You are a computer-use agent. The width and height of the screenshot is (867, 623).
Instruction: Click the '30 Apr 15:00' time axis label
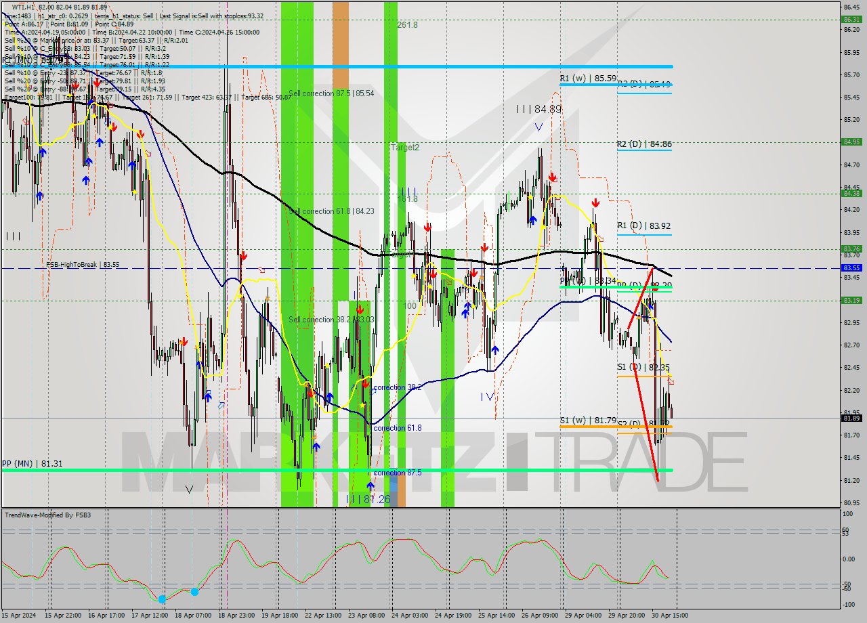tap(670, 616)
